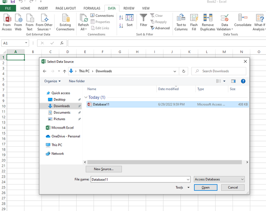Open change view options arrow
266x211 pixels.
click(x=224, y=81)
